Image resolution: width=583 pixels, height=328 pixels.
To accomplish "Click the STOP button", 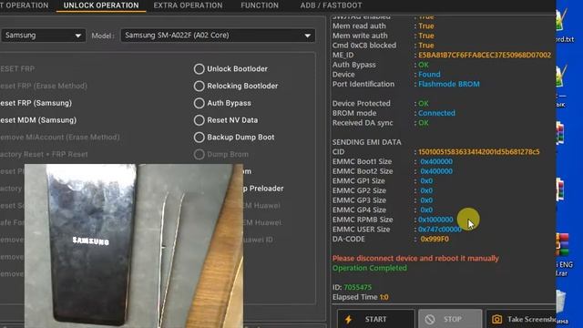I will click(x=450, y=319).
